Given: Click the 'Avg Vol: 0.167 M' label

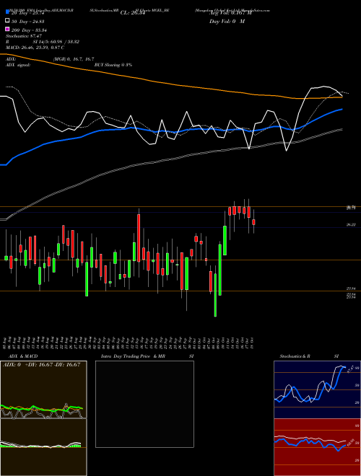Looking at the screenshot, I should click(230, 13).
